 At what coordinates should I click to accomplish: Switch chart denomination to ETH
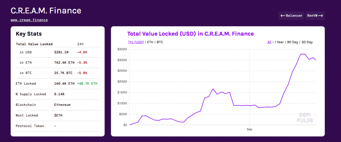tap(150, 42)
